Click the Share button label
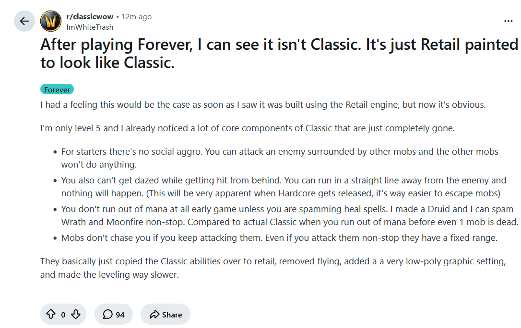 (x=172, y=315)
